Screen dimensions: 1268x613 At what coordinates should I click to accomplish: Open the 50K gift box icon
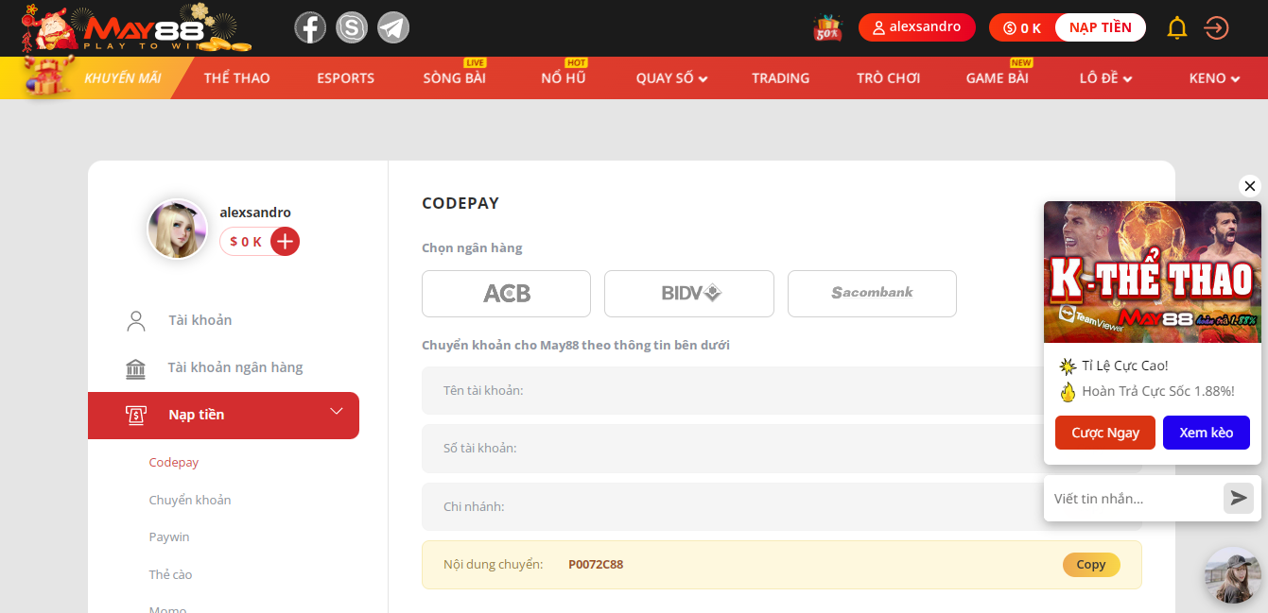tap(827, 28)
